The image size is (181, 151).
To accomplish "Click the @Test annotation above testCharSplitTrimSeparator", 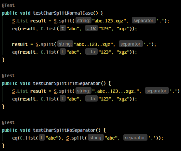I will pyautogui.click(x=8, y=76).
